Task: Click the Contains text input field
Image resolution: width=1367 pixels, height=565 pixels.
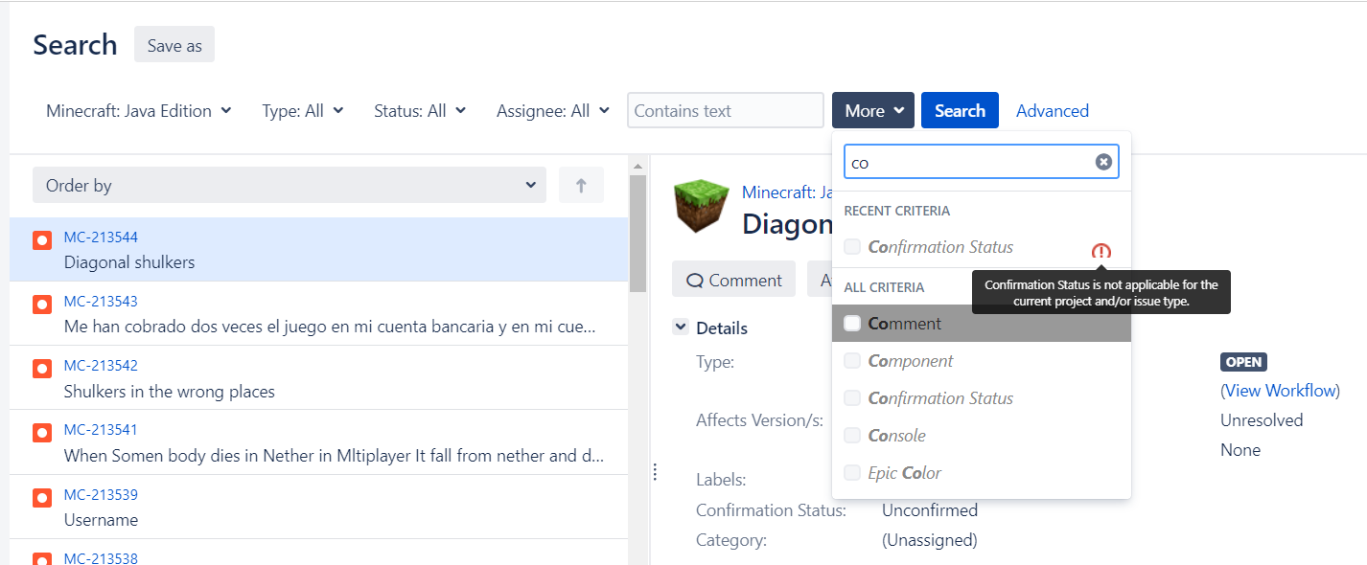Action: (725, 111)
